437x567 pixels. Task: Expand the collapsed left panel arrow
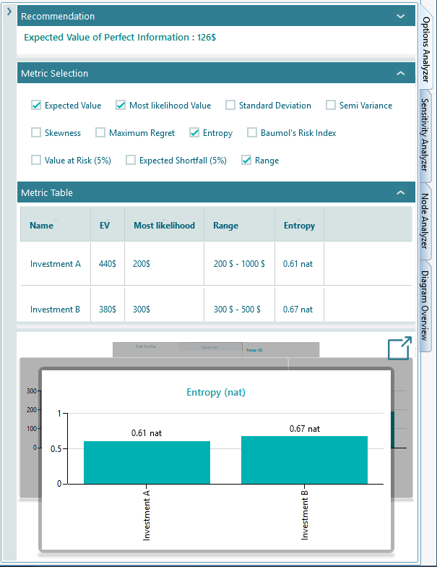(x=9, y=12)
